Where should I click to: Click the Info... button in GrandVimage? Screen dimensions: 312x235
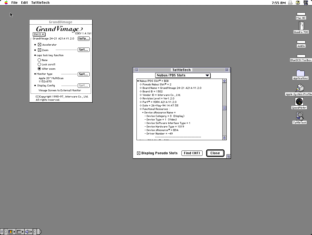click(84, 39)
